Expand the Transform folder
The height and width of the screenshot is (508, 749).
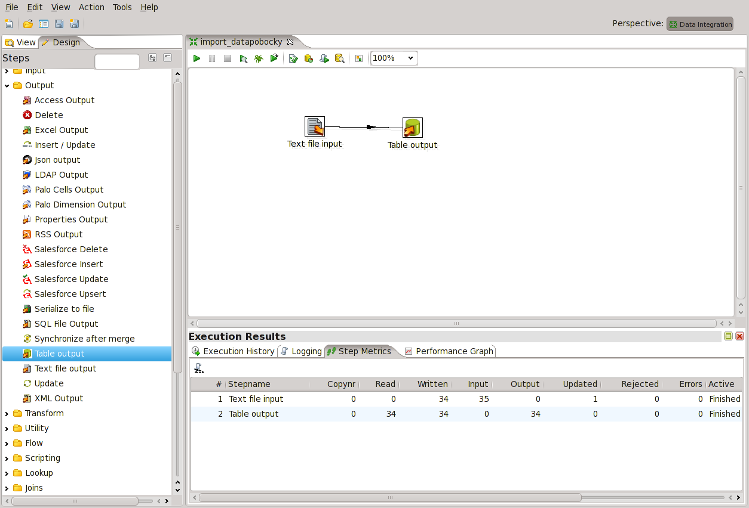click(x=7, y=413)
